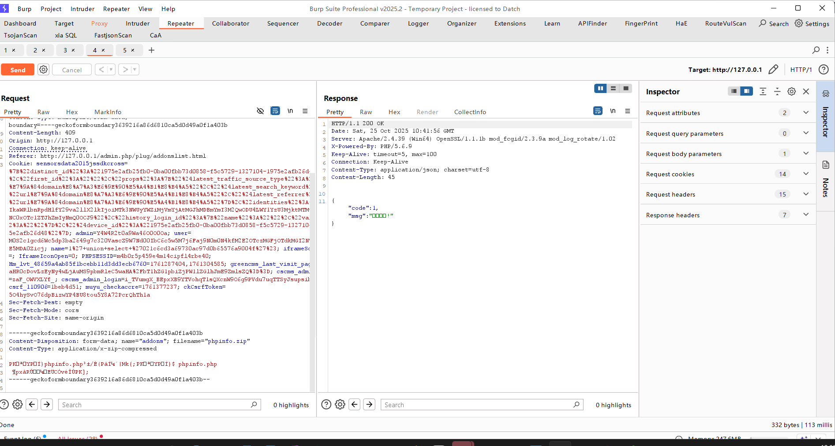The width and height of the screenshot is (835, 446).
Task: Click the Request search settings gear
Action: click(18, 405)
